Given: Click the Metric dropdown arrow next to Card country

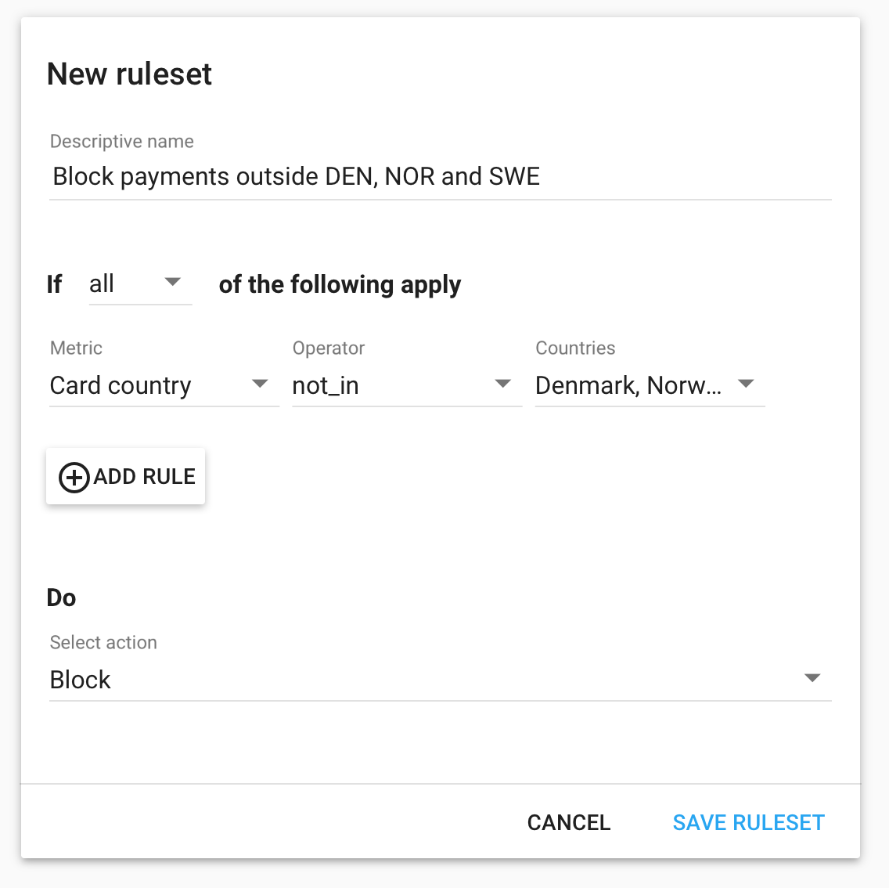Looking at the screenshot, I should pyautogui.click(x=260, y=384).
